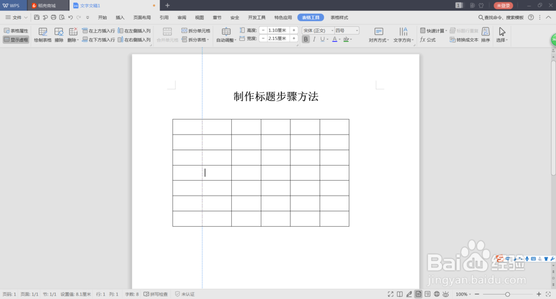Select the Draw Table tool (绘制表格)
This screenshot has height=299, width=556.
click(43, 35)
